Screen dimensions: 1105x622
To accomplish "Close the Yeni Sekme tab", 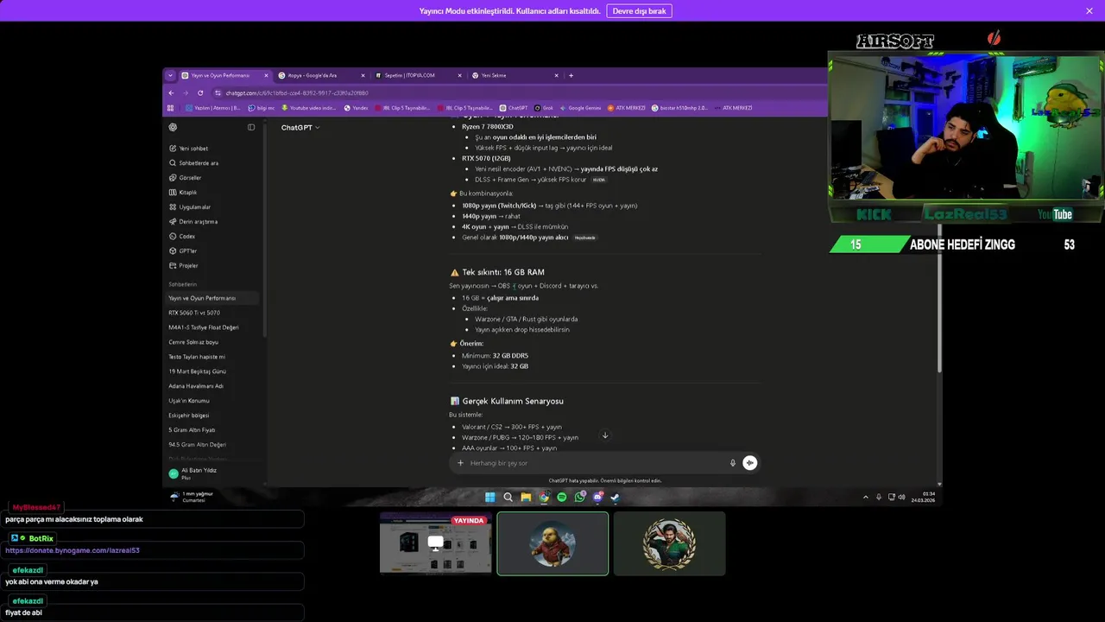I will (x=556, y=75).
